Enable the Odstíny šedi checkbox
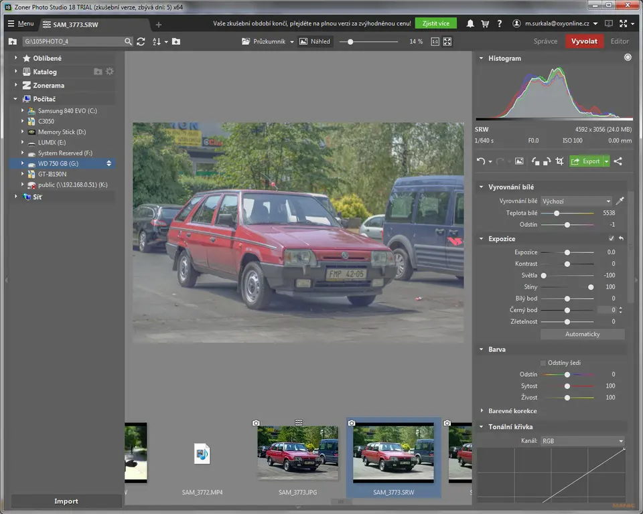Image resolution: width=643 pixels, height=514 pixels. click(543, 363)
